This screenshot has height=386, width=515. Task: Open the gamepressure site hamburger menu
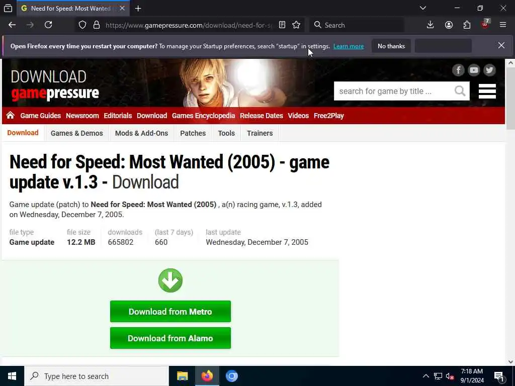(487, 91)
